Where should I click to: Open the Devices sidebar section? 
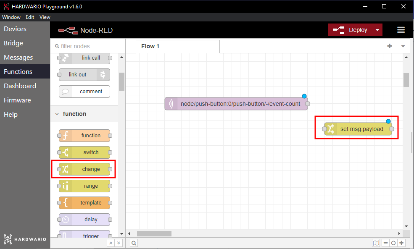pyautogui.click(x=25, y=29)
